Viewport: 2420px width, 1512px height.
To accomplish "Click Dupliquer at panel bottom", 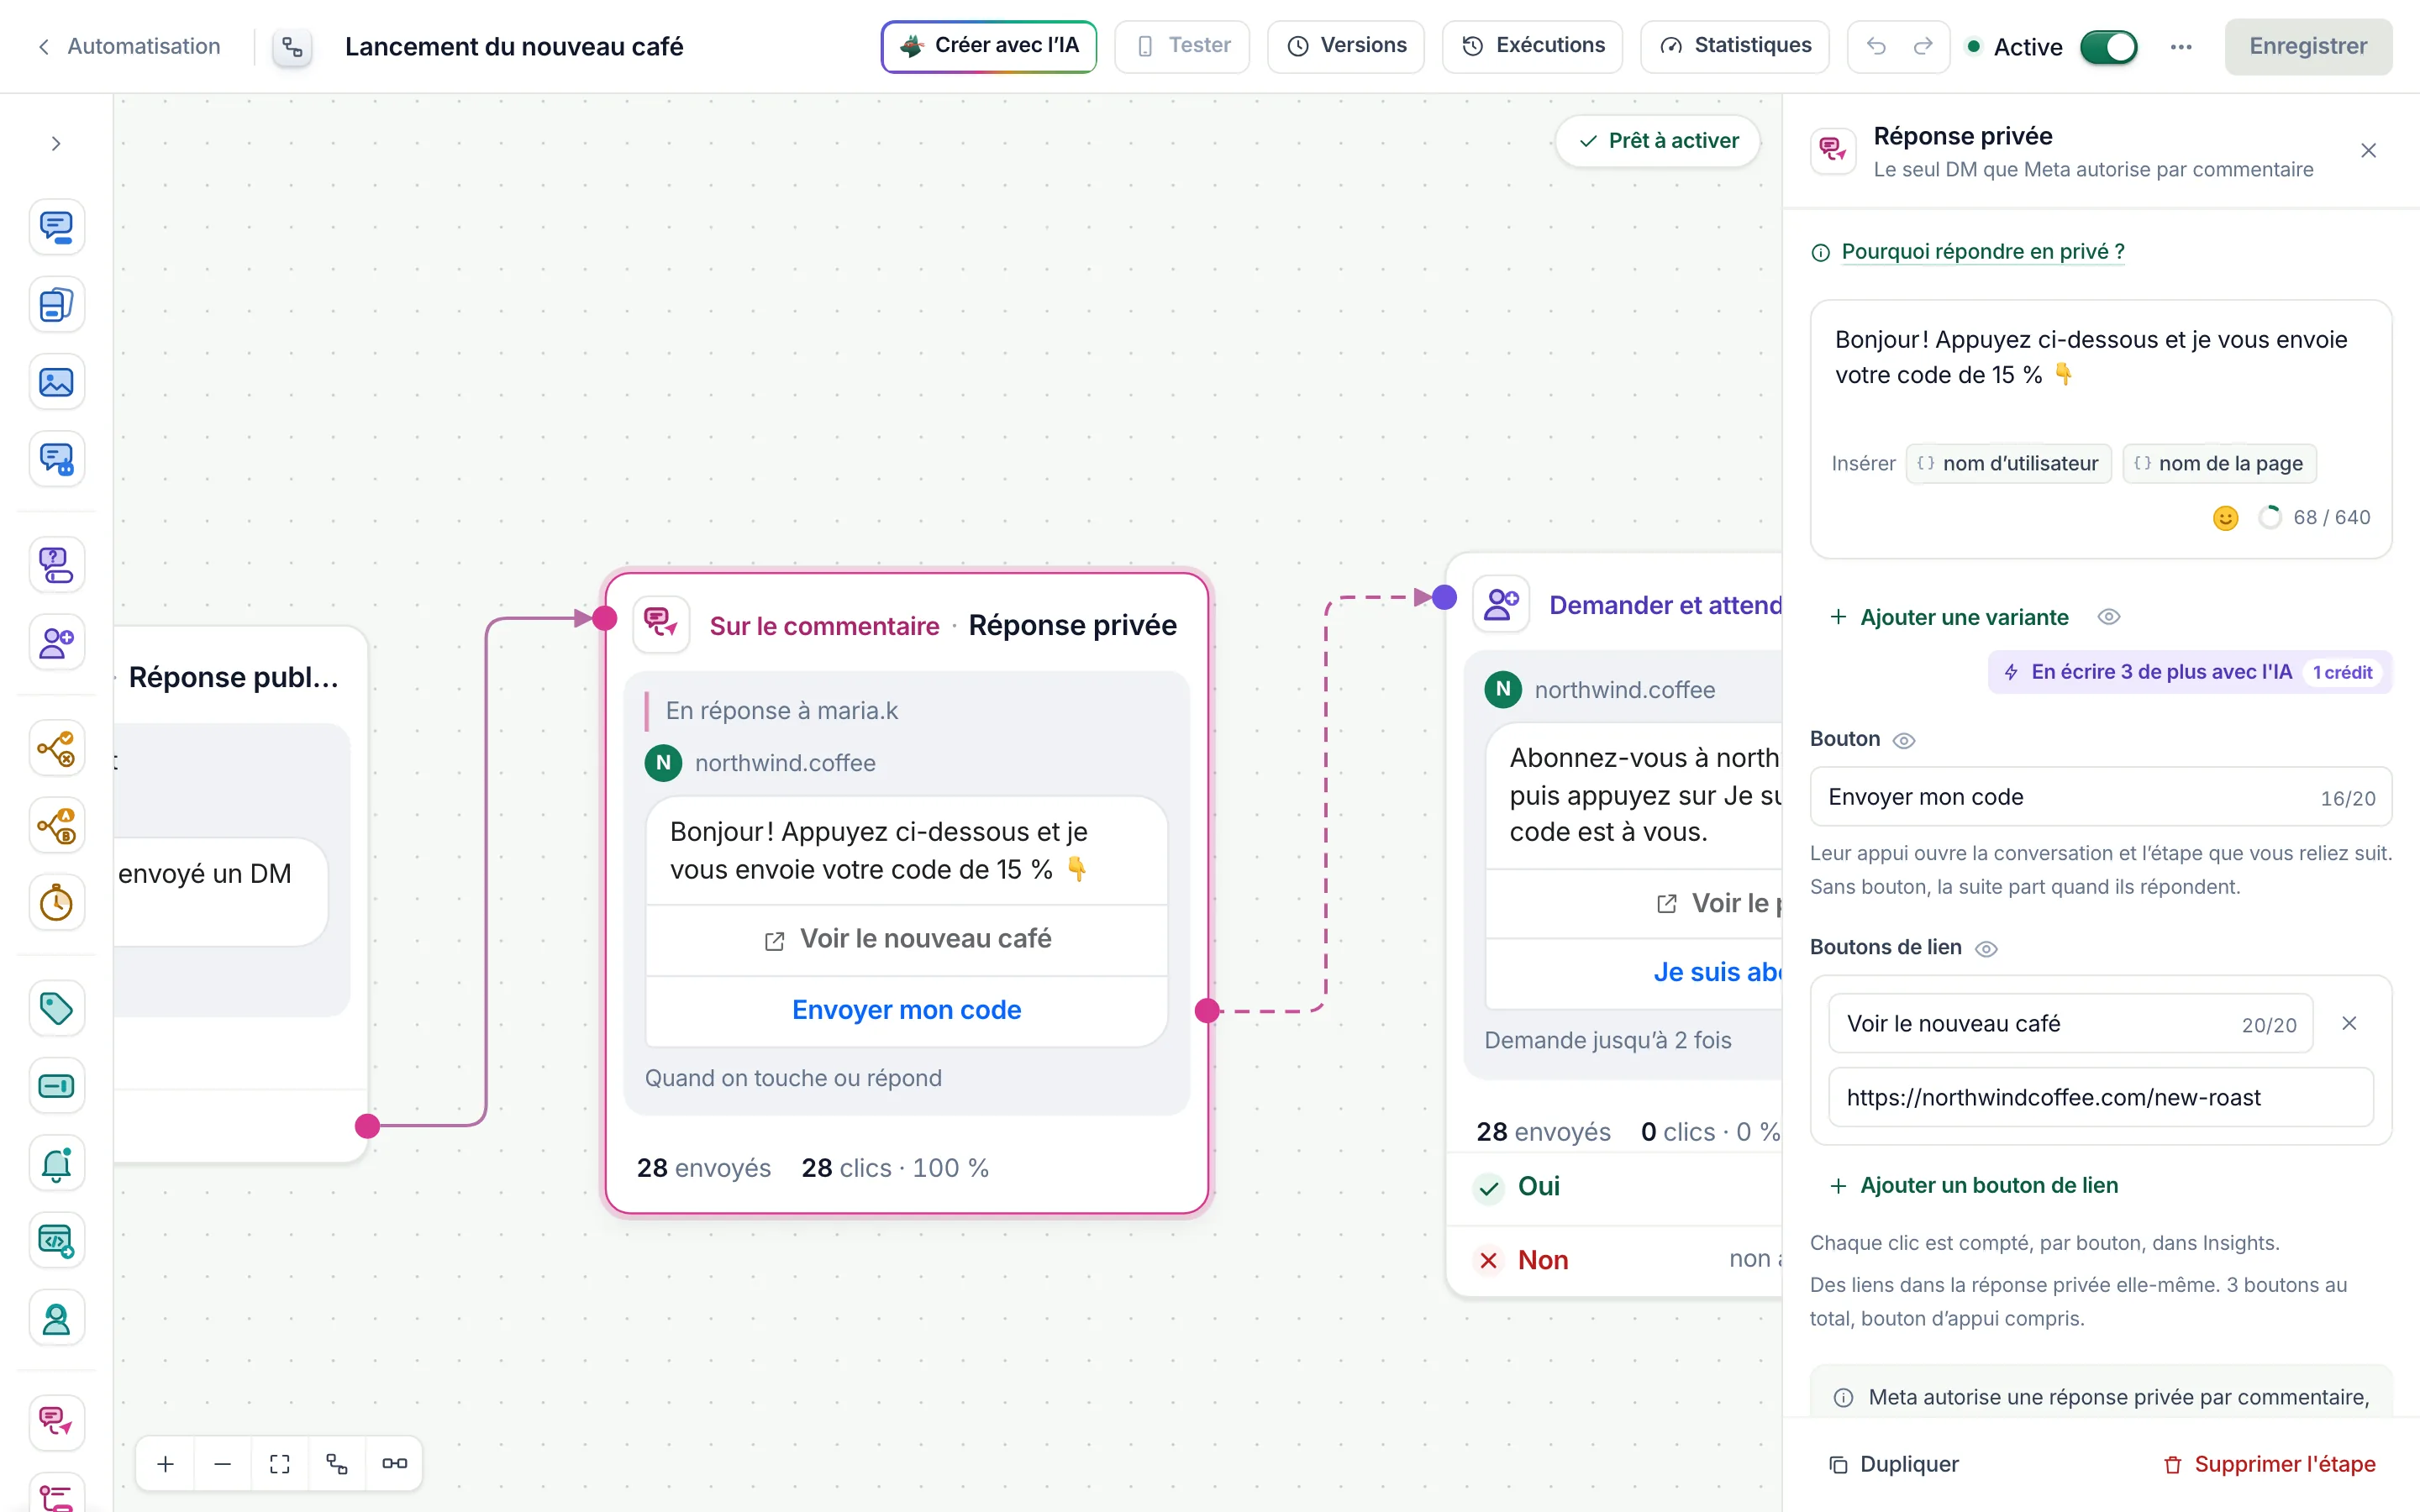I will 1893,1464.
